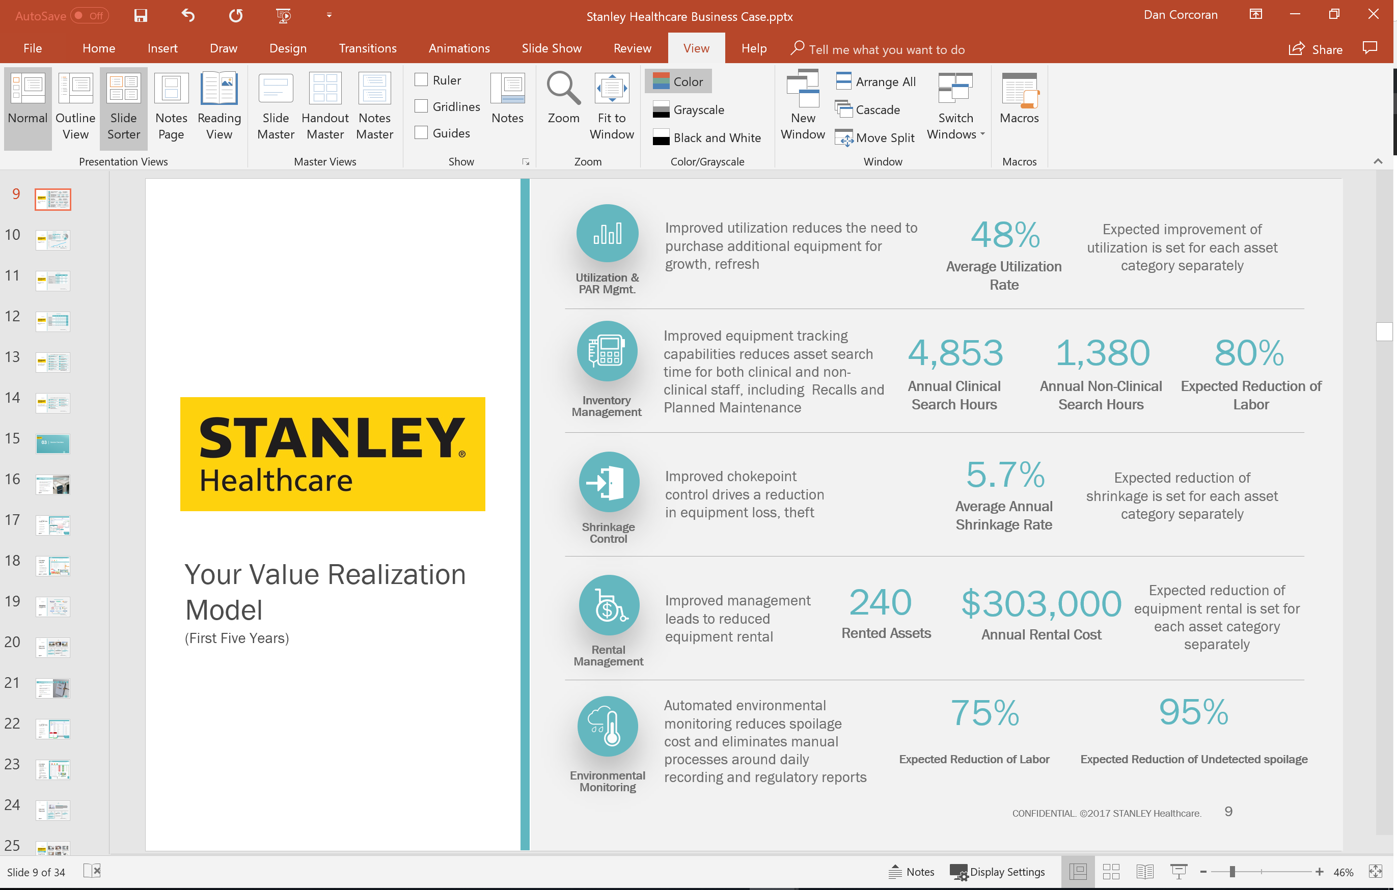Click the Comments icon near Share
This screenshot has height=890, width=1397.
[x=1369, y=49]
